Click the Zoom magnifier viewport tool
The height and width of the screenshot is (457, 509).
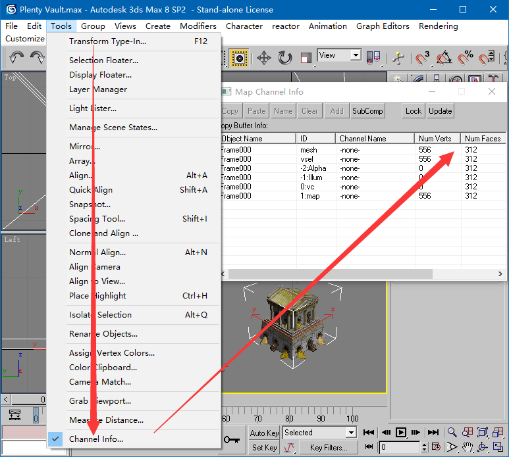point(452,432)
